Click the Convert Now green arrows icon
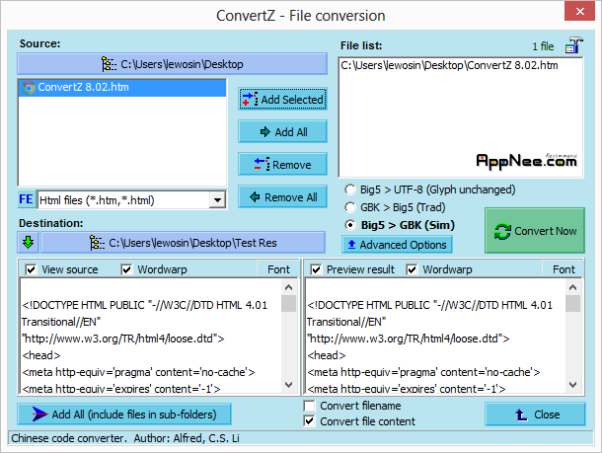602x453 pixels. click(x=502, y=232)
